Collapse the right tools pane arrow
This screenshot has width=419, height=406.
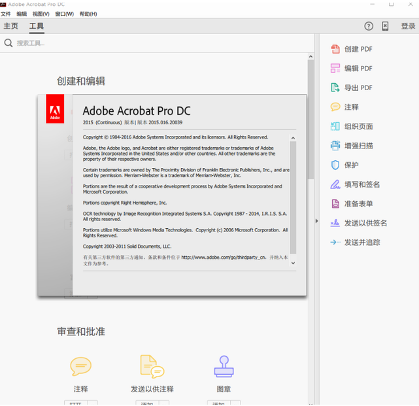(316, 221)
